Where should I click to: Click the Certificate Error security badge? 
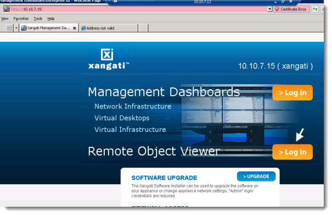coord(291,9)
